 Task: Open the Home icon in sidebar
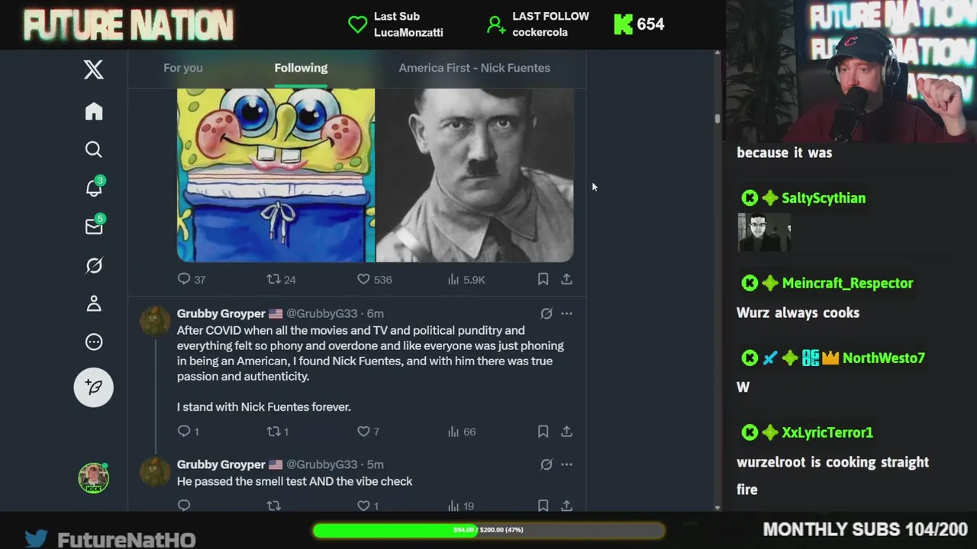click(x=93, y=111)
